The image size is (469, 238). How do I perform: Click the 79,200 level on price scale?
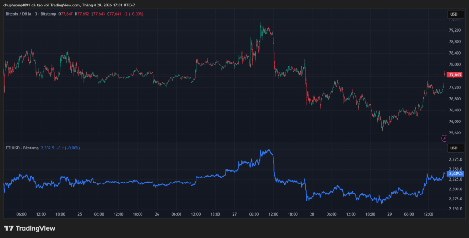click(455, 30)
